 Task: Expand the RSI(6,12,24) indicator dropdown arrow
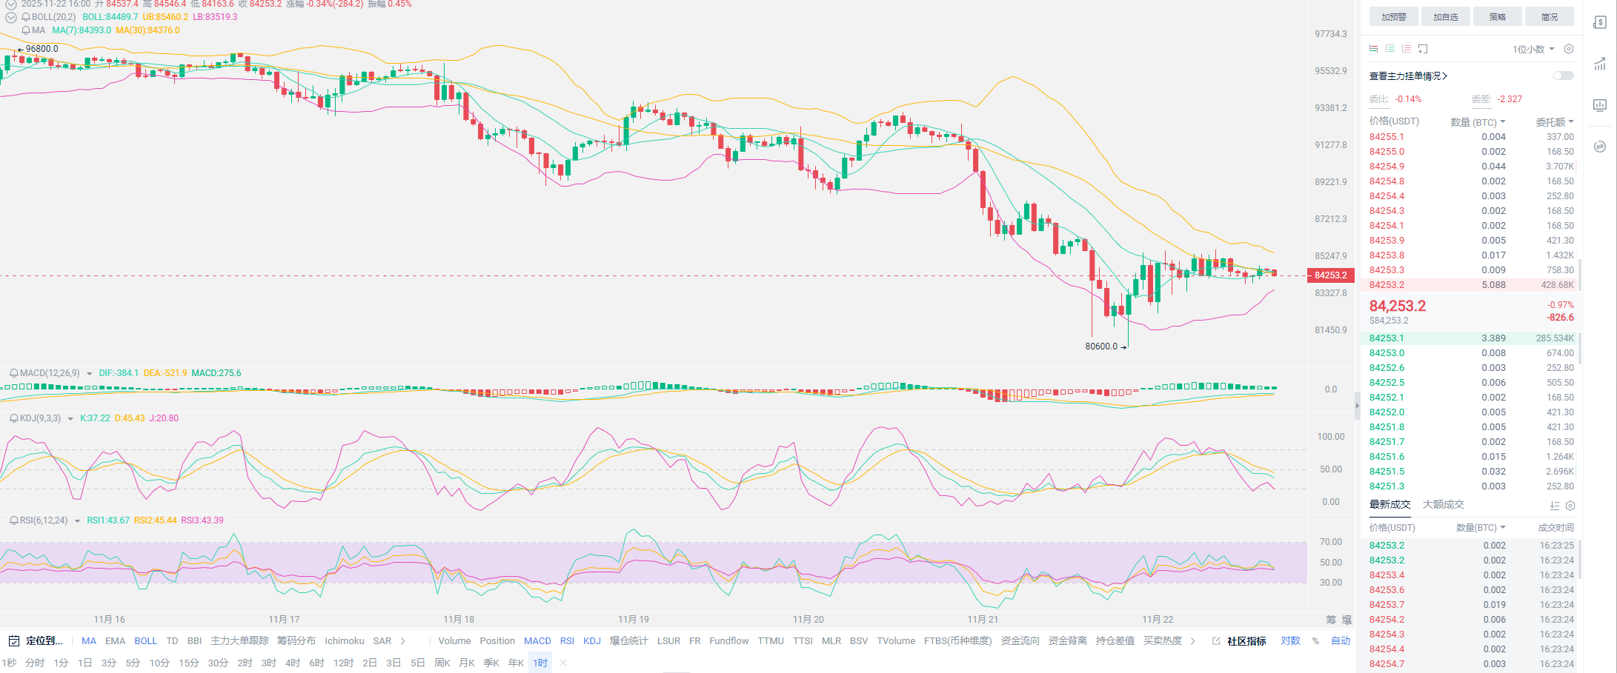(77, 521)
